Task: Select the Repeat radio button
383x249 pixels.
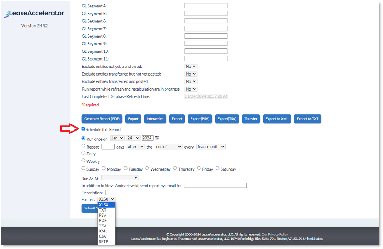Action: click(x=83, y=146)
